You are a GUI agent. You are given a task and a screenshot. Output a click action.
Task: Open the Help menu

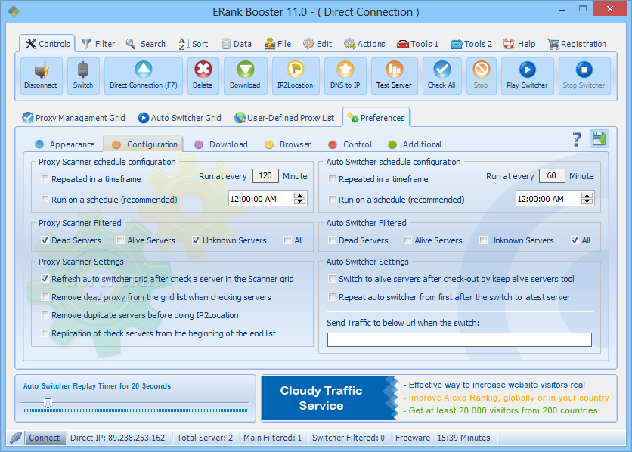pyautogui.click(x=519, y=44)
